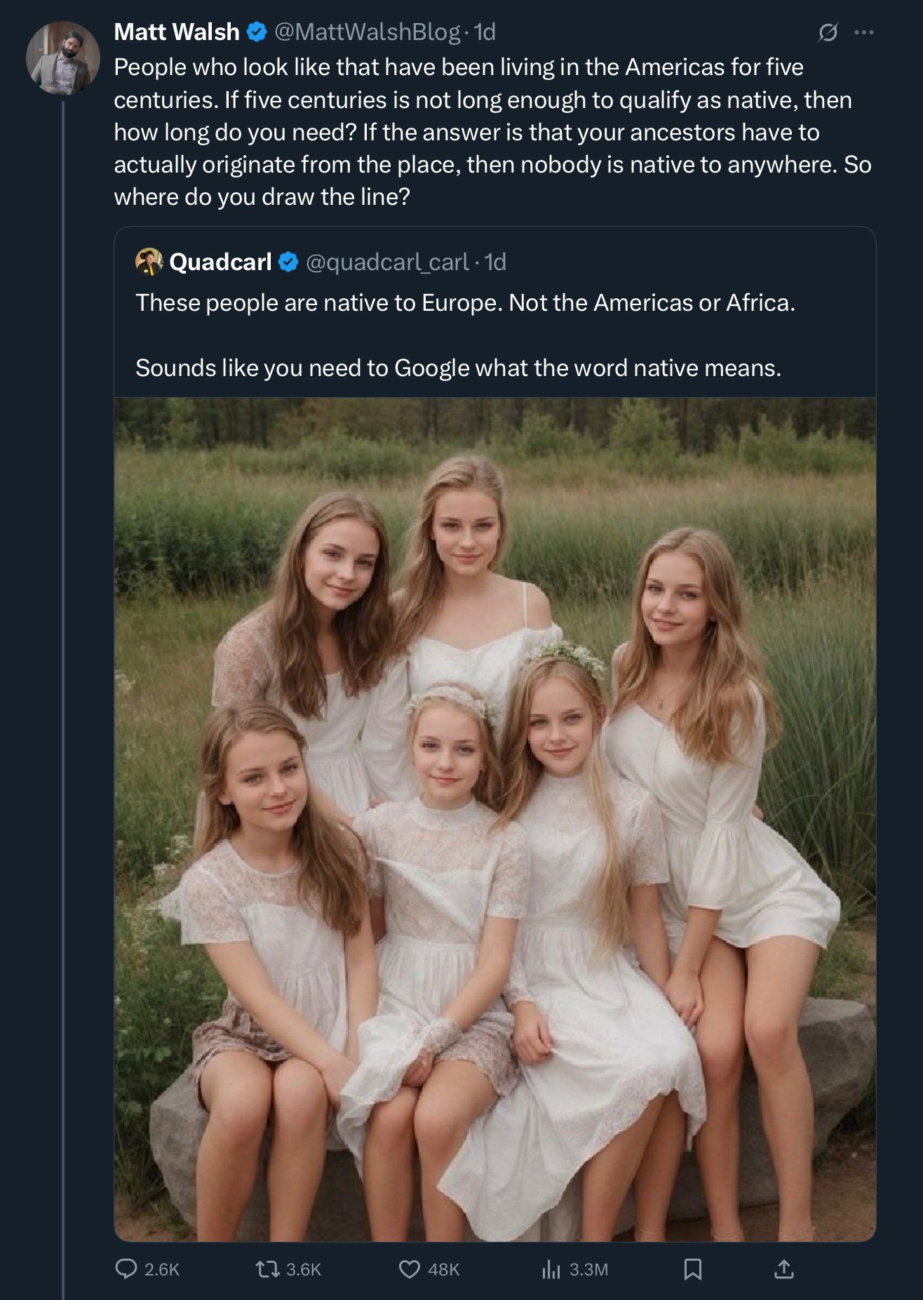Click the Grok slashed-circle icon
923x1300 pixels.
click(828, 32)
